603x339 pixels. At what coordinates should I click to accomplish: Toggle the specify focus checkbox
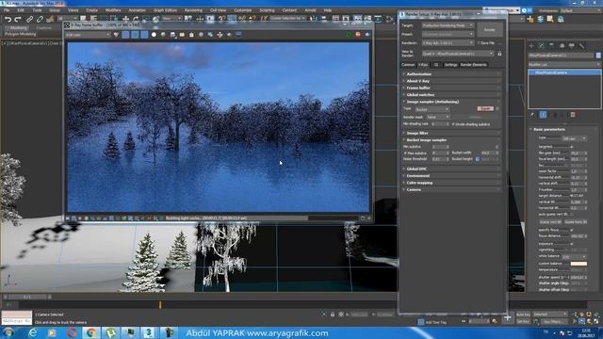572,230
